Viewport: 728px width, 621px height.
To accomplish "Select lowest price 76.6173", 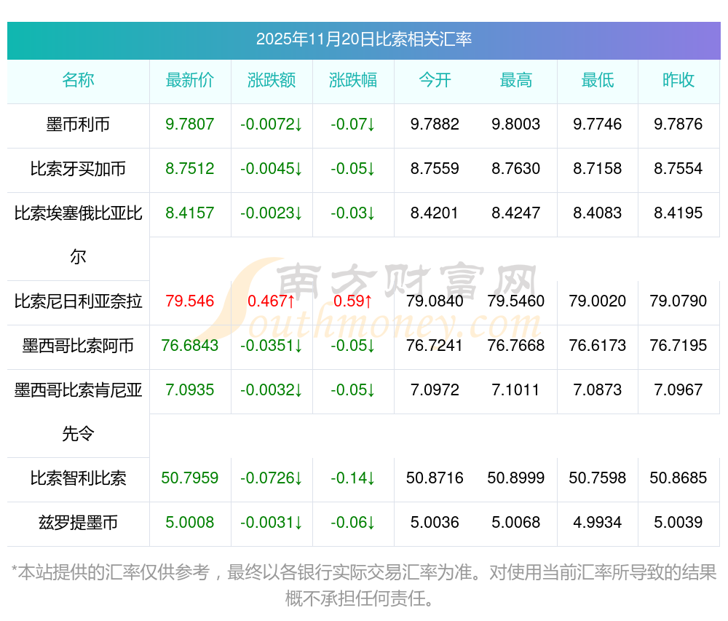I will (x=598, y=345).
